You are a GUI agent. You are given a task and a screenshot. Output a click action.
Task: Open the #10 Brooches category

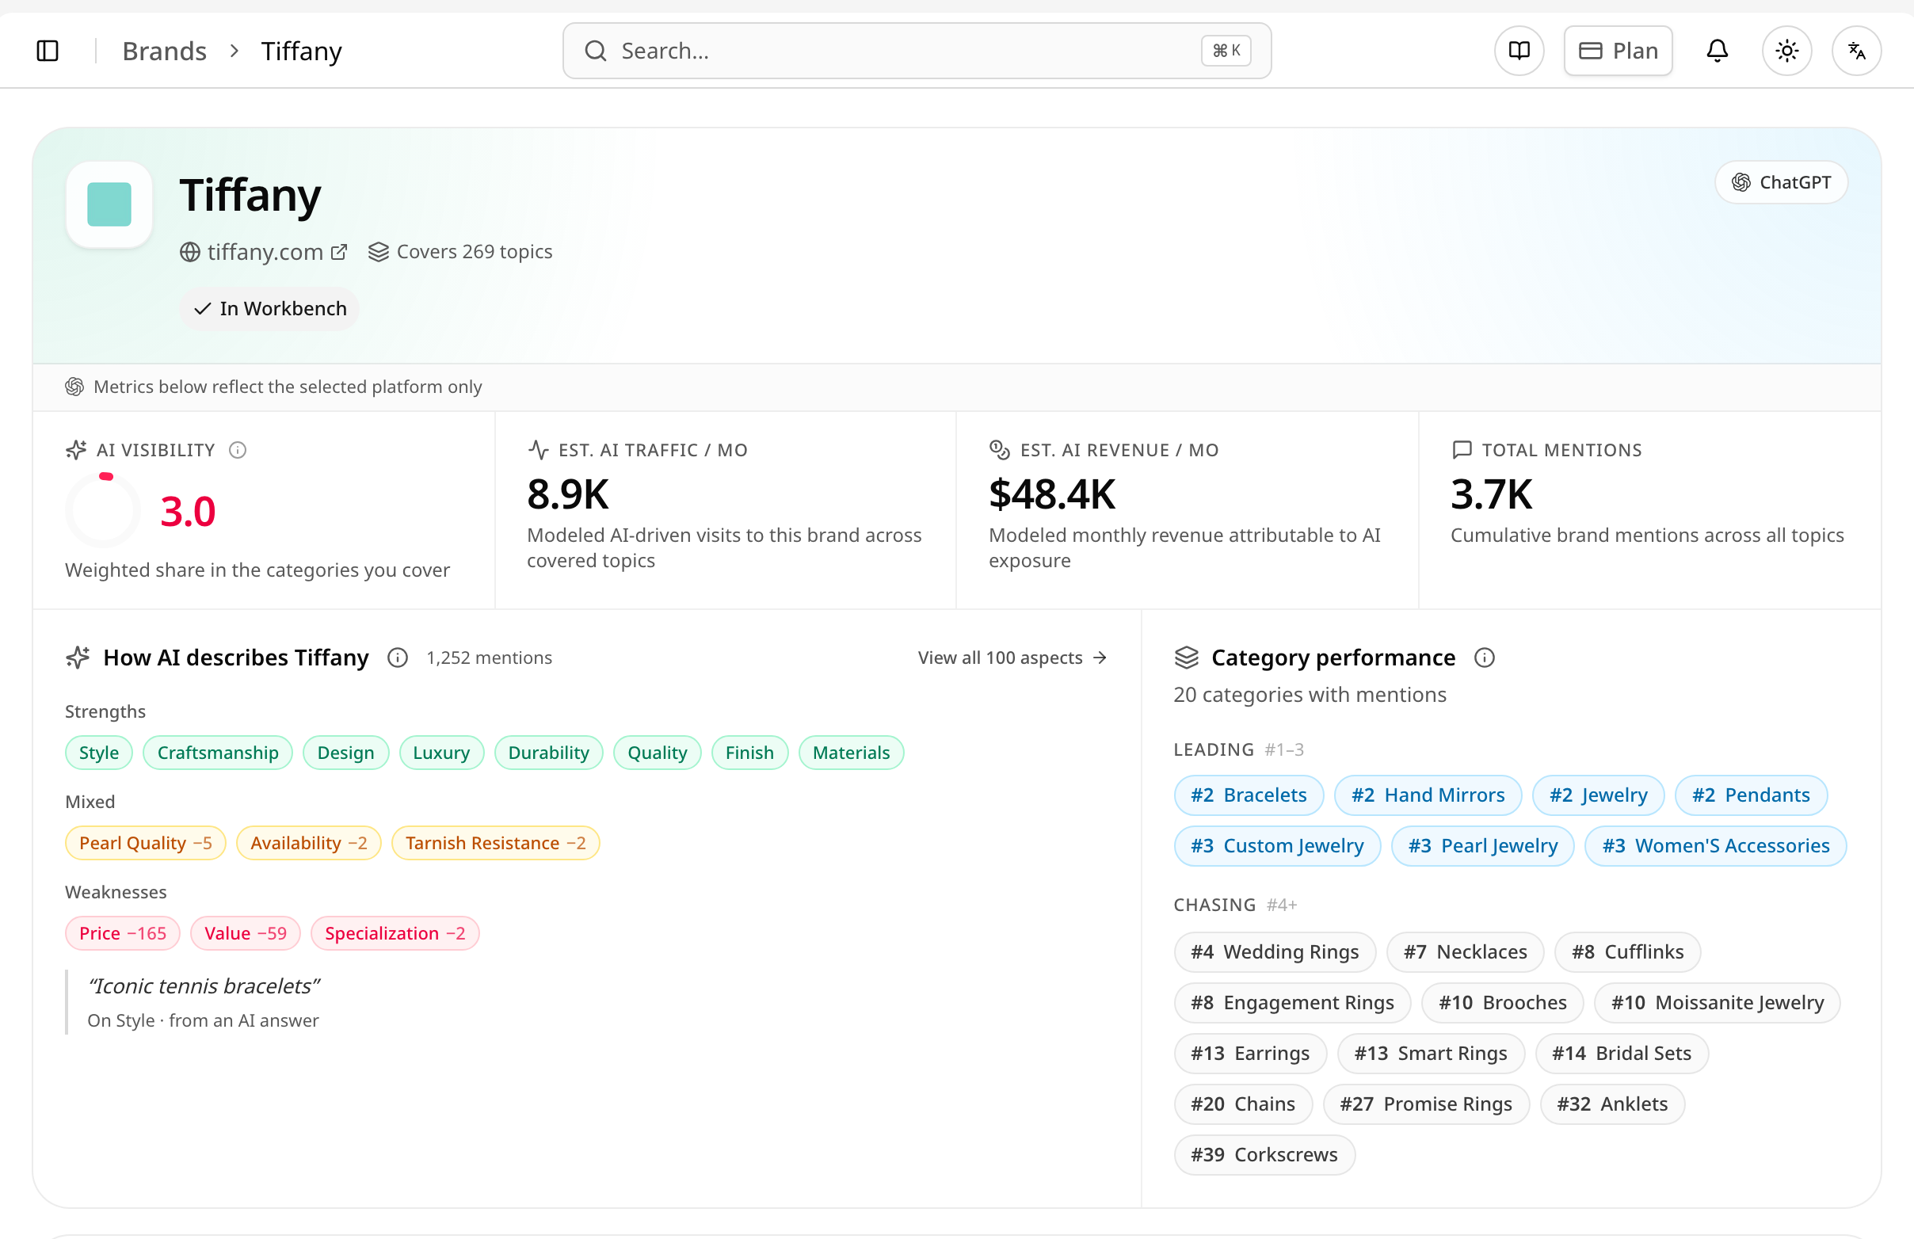tap(1502, 1003)
